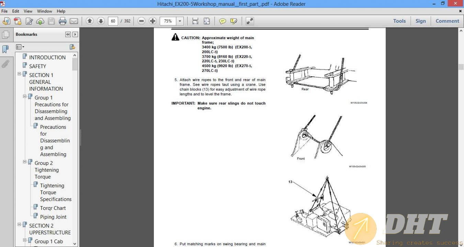
Task: Collapse the Group 1 Cab bookmark node
Action: (25, 240)
